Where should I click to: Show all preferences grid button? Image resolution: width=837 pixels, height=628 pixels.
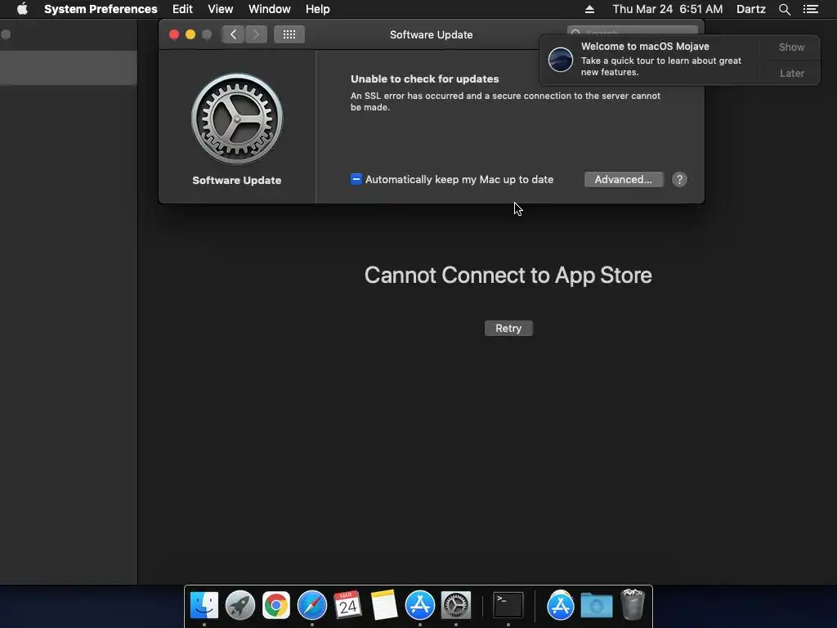289,34
